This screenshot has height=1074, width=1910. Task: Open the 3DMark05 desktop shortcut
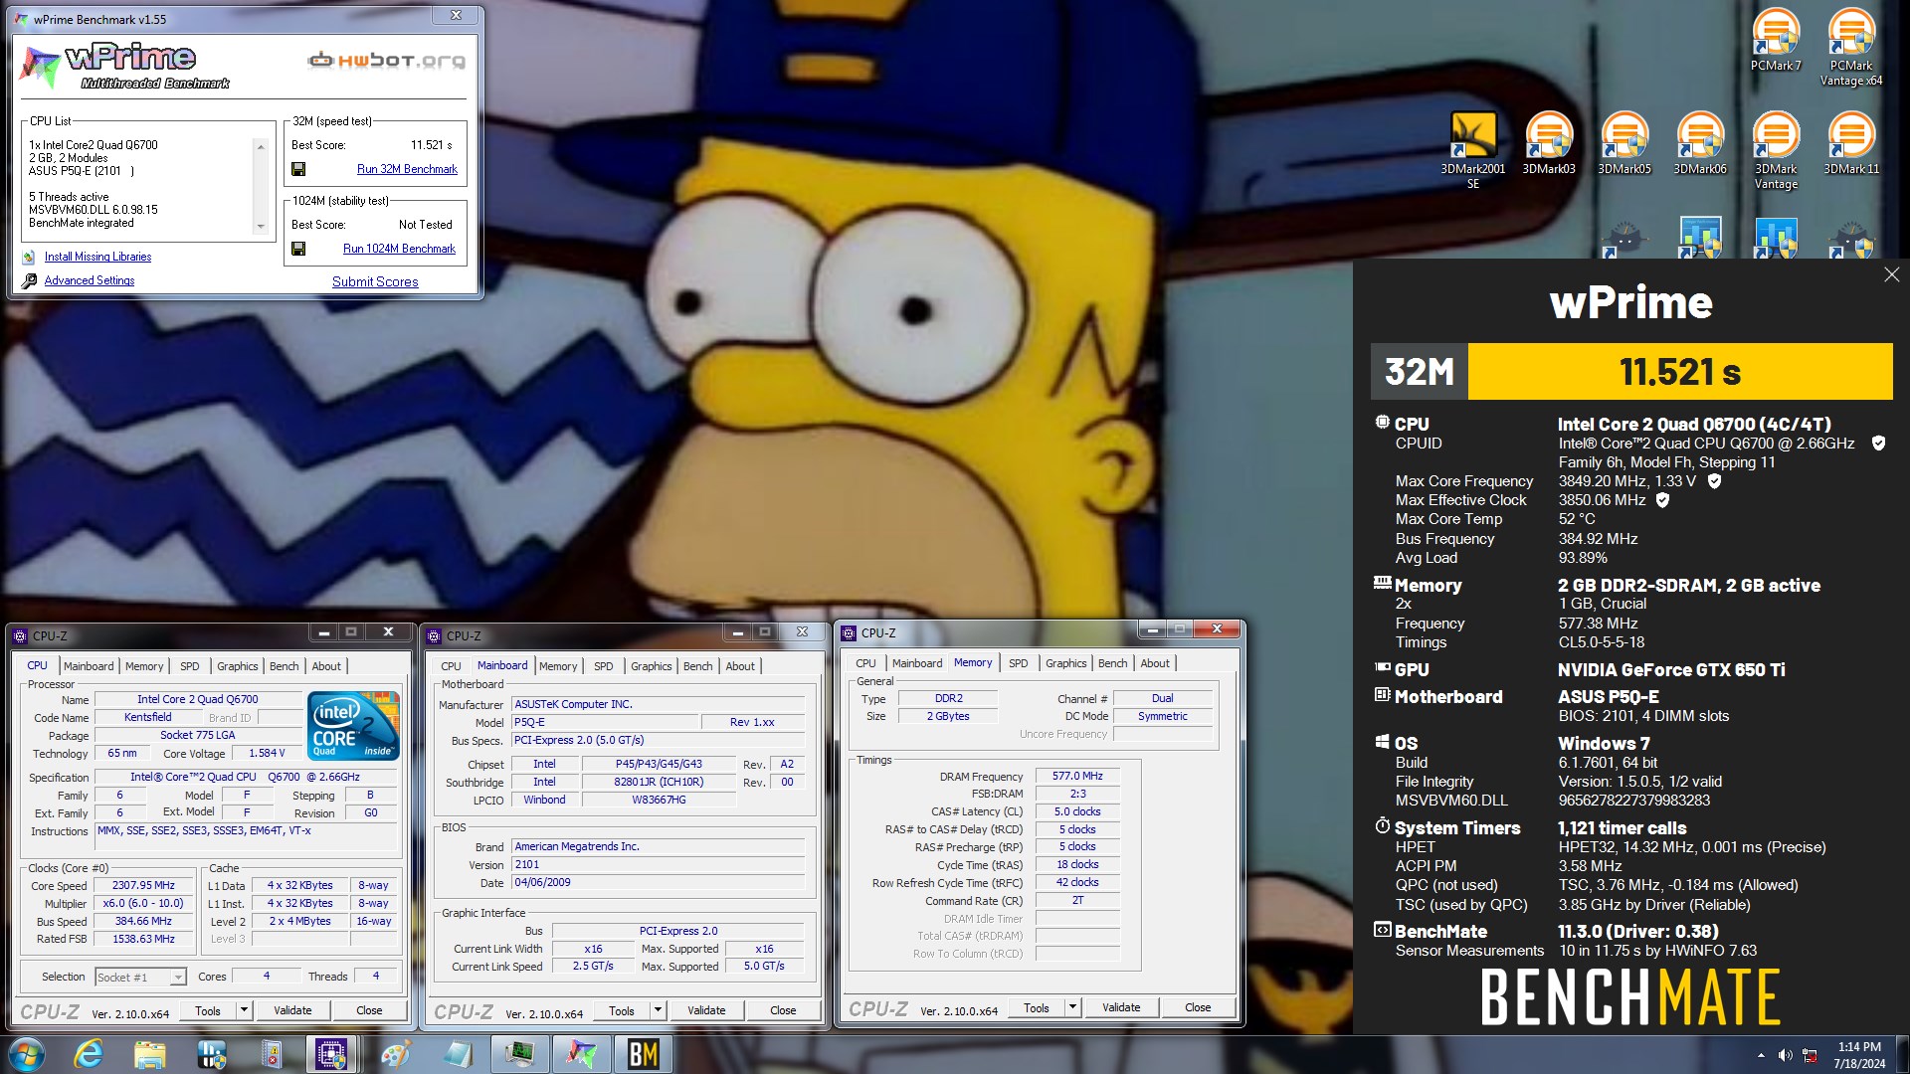1624,143
